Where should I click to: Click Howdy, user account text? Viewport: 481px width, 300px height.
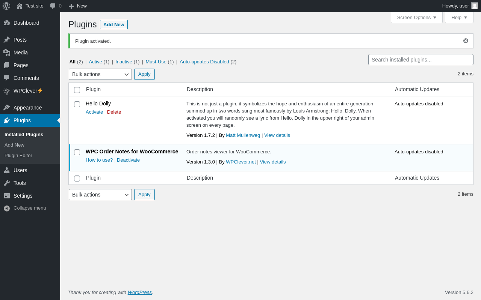[x=455, y=6]
